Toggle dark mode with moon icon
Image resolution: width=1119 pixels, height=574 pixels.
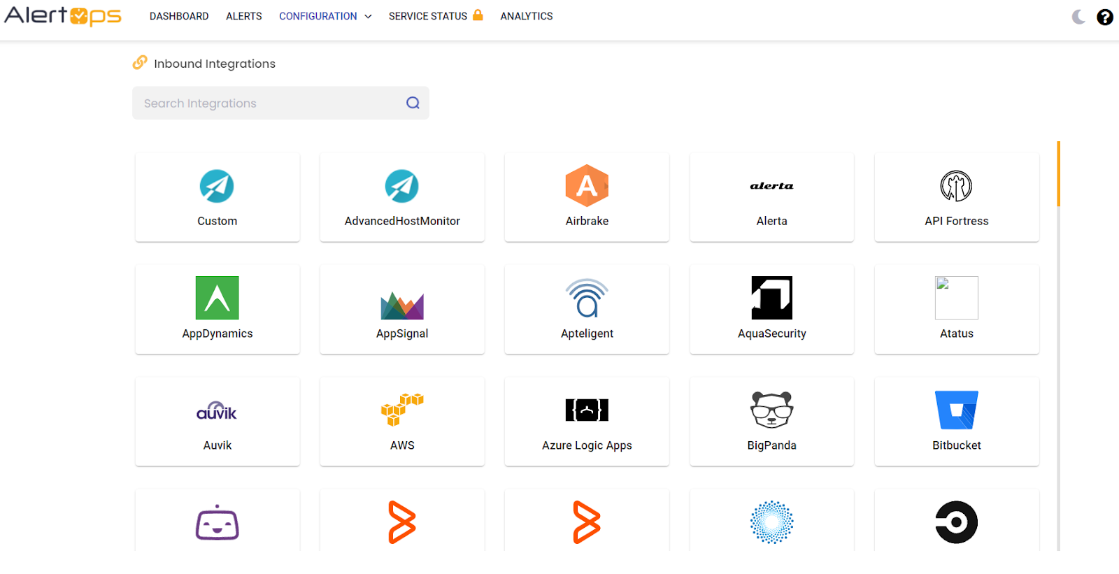[x=1078, y=17]
